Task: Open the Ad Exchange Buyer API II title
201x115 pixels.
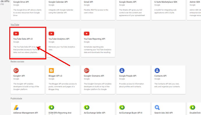Action: tap(131, 113)
